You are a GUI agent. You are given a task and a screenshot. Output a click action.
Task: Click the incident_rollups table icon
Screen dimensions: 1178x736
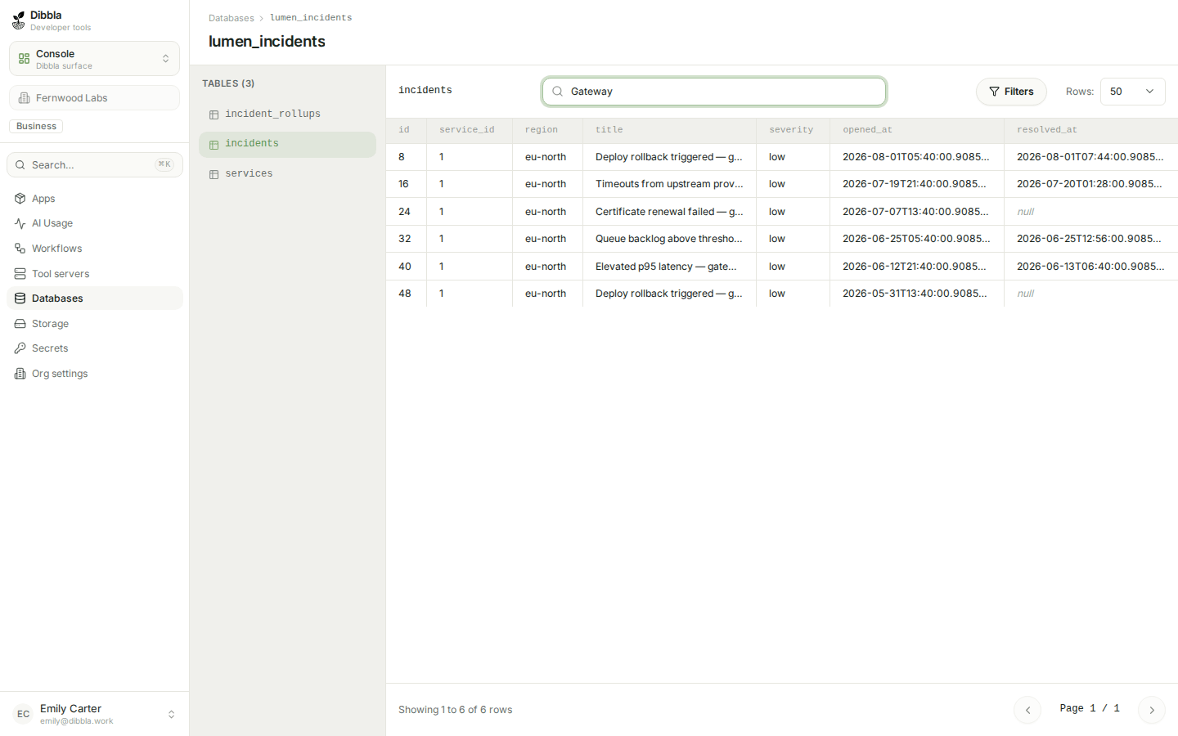pos(214,114)
